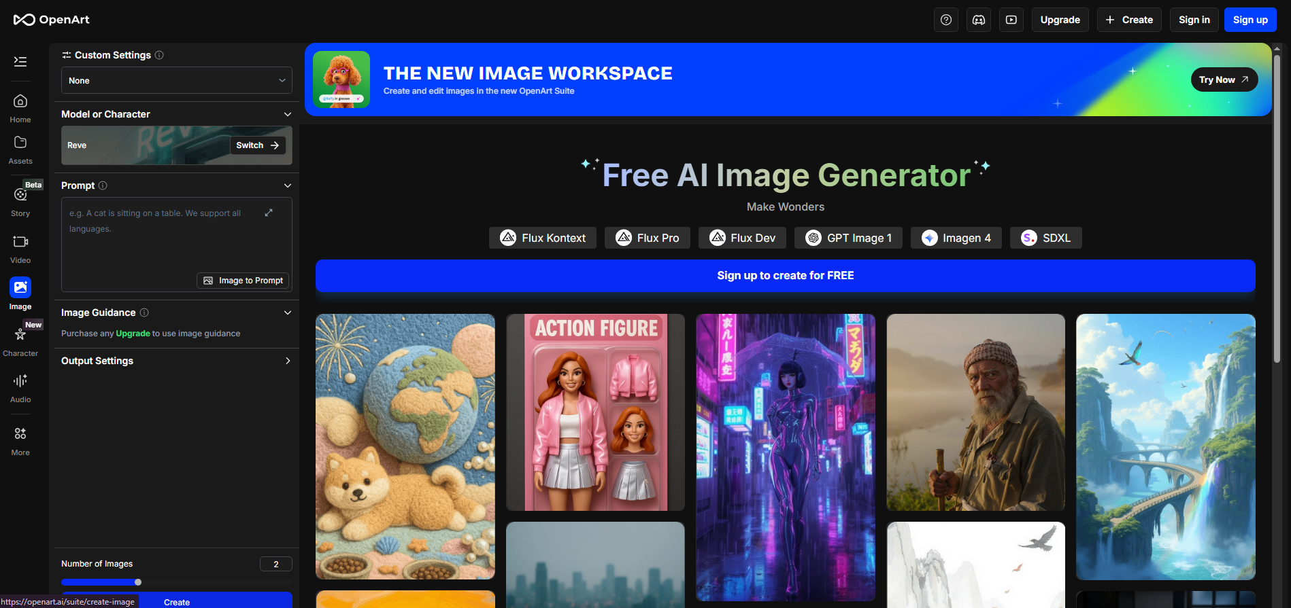
Task: Select the Flux Dev model chip
Action: tap(742, 238)
